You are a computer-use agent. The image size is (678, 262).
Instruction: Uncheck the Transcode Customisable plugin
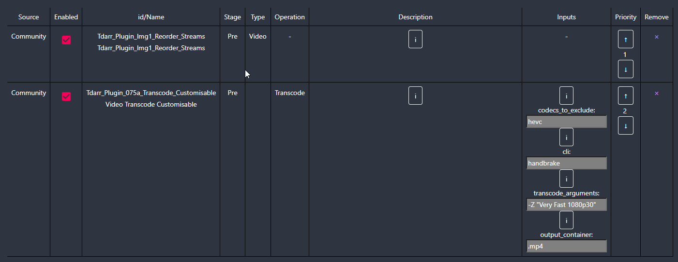(x=66, y=97)
